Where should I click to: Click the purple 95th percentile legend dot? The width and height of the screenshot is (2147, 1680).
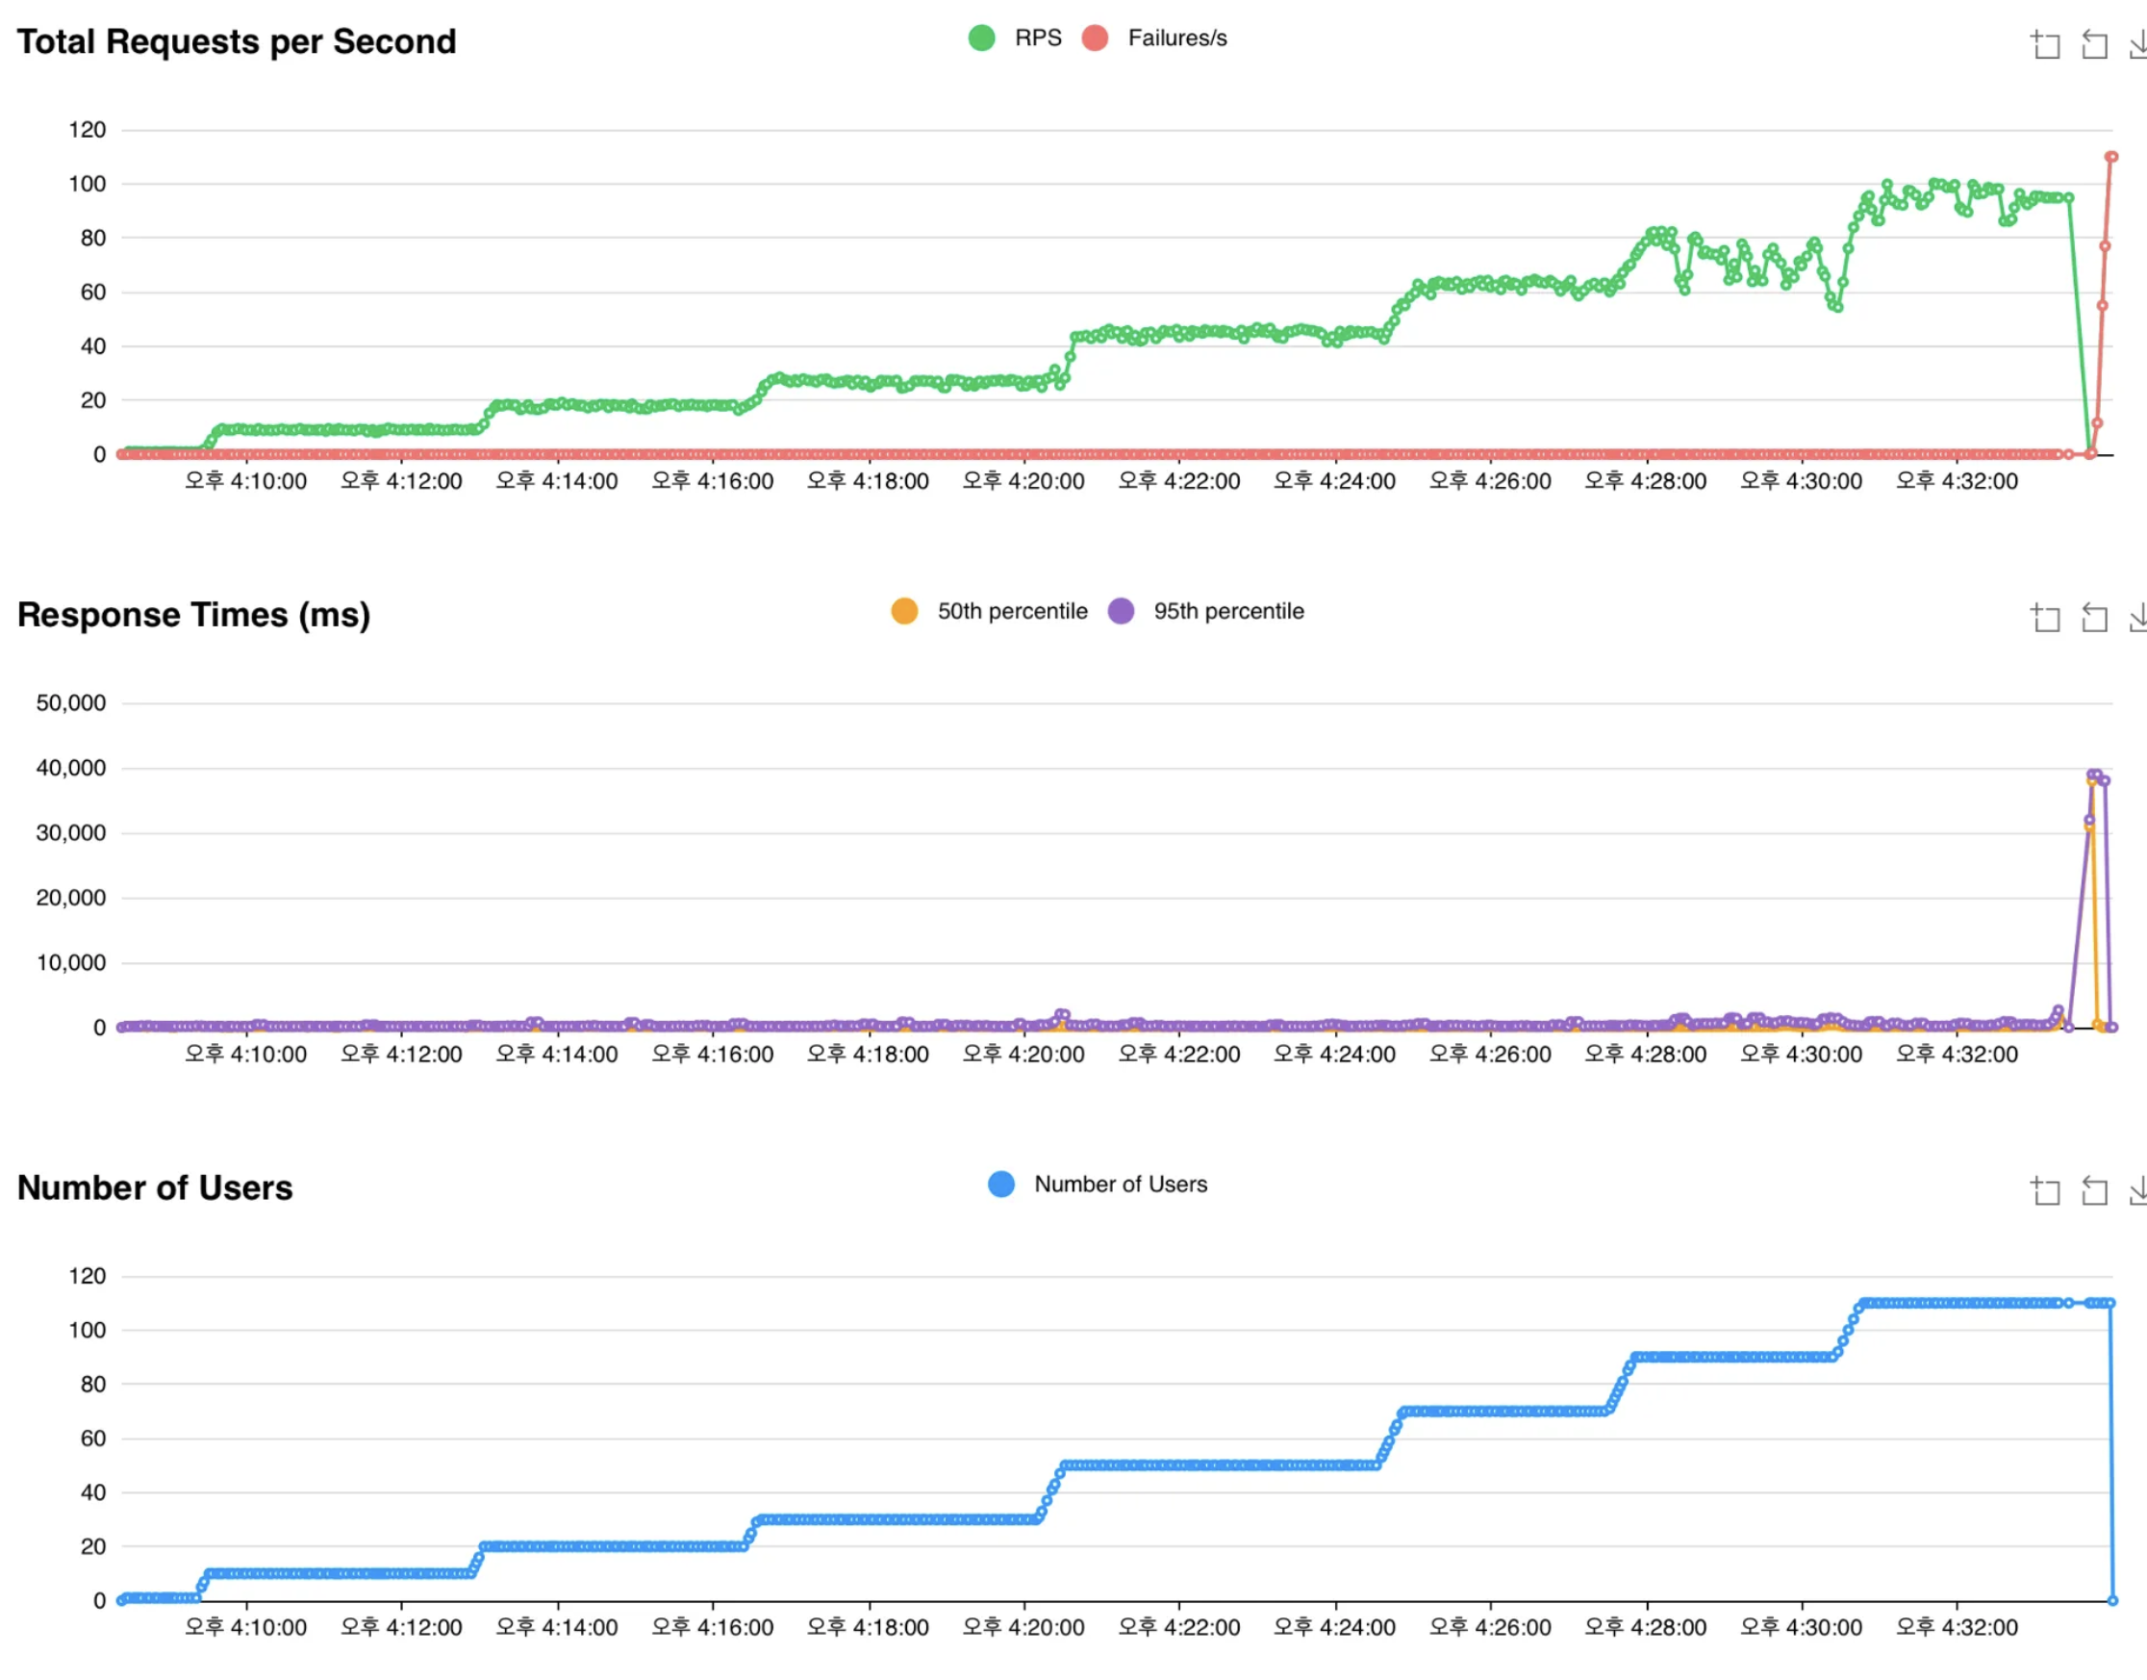1121,612
